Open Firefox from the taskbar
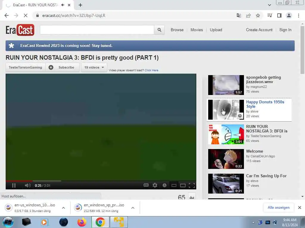Image resolution: width=305 pixels, height=228 pixels. point(82,222)
